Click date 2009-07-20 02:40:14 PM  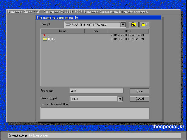pyautogui.click(x=127, y=35)
